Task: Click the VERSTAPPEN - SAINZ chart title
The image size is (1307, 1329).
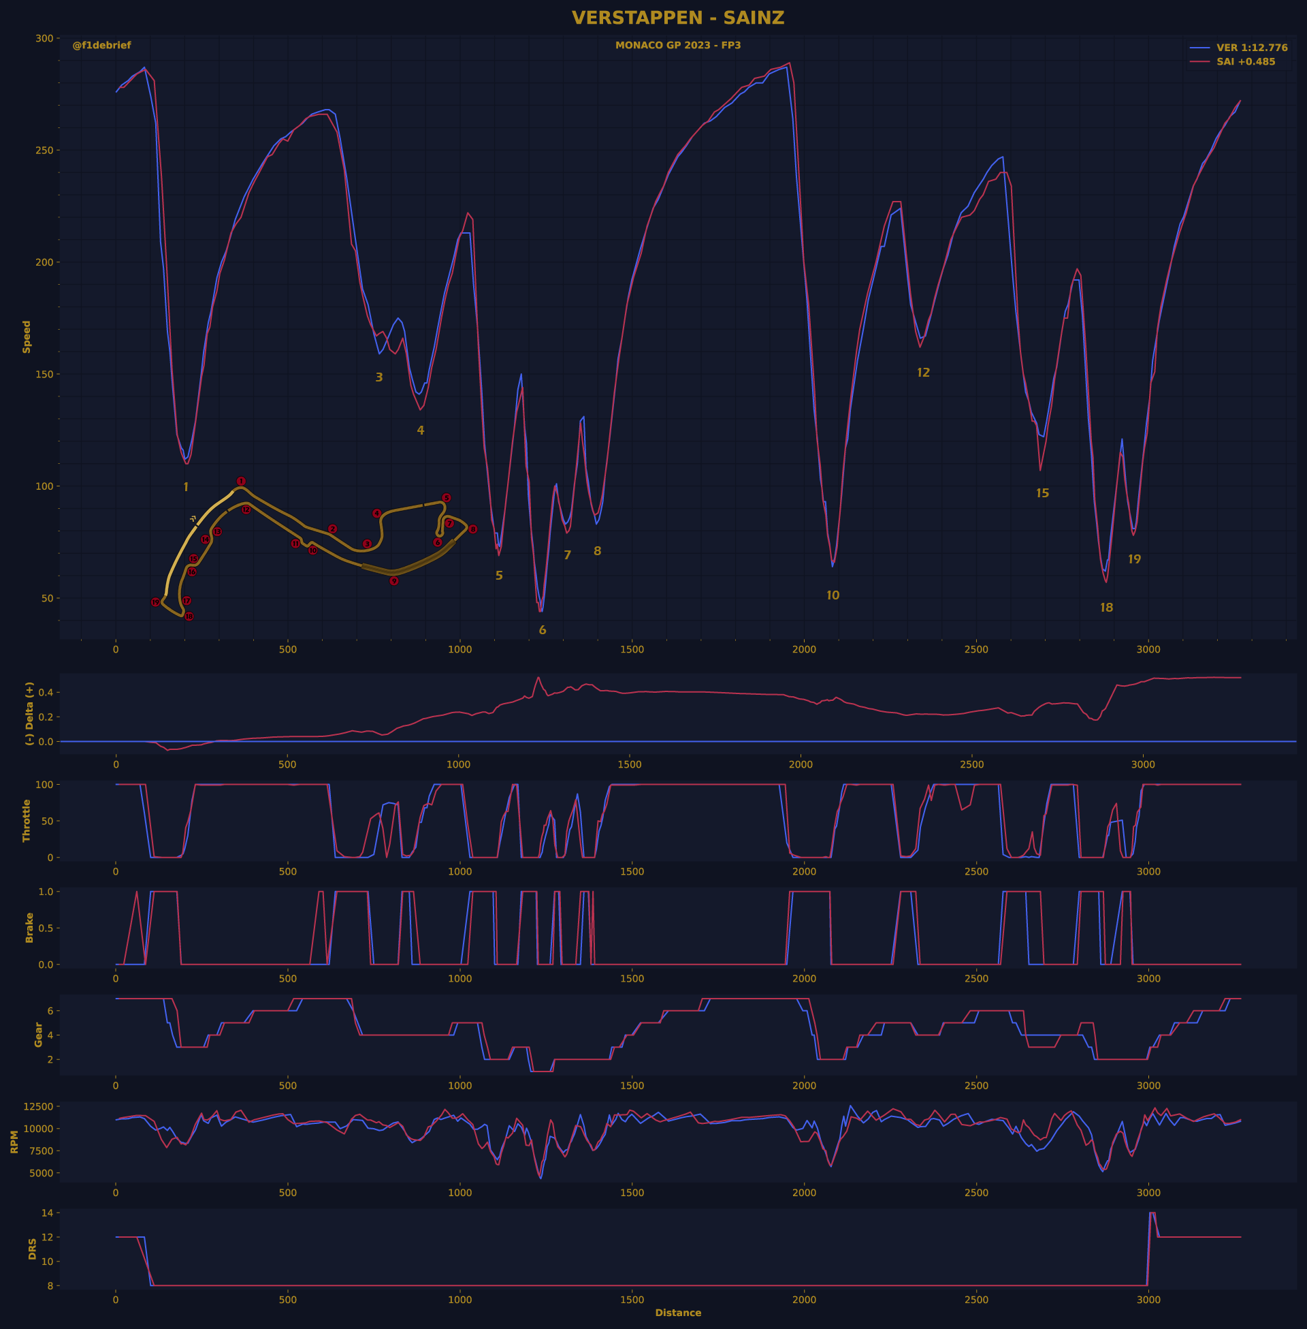Action: (678, 18)
